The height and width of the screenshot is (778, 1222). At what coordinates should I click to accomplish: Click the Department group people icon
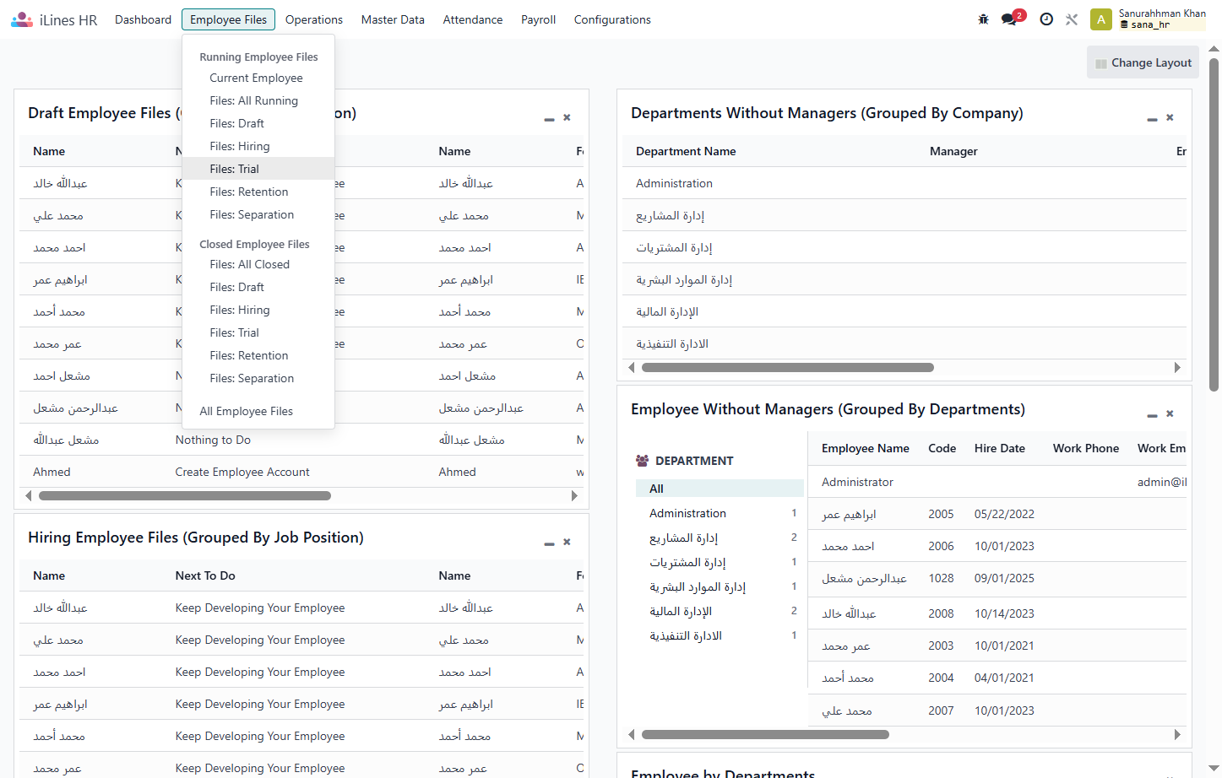pyautogui.click(x=643, y=461)
